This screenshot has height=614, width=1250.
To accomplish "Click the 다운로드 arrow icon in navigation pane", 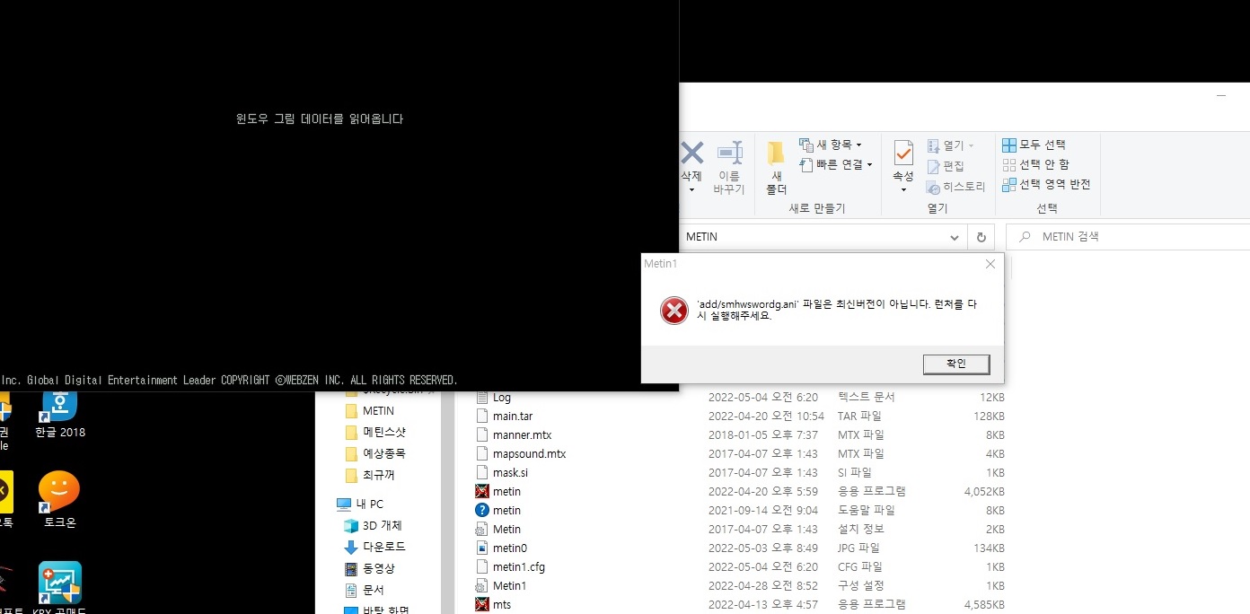I will pos(351,547).
